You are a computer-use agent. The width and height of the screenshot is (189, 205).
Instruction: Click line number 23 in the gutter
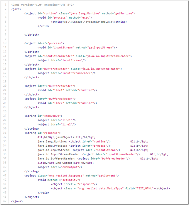(5, 98)
